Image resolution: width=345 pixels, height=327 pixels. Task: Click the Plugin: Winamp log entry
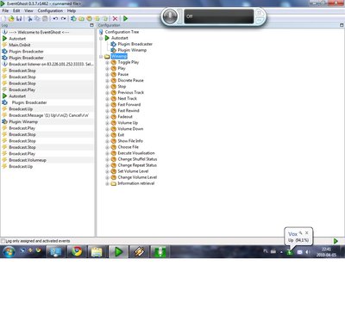[x=23, y=122]
